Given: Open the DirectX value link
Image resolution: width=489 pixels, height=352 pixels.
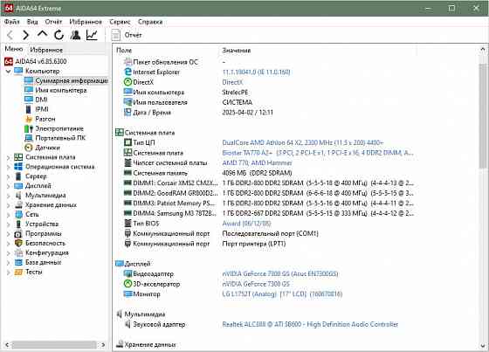Looking at the screenshot, I should point(232,82).
